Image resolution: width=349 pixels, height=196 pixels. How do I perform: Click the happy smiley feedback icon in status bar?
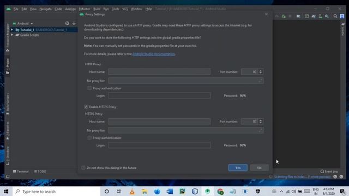click(x=335, y=176)
